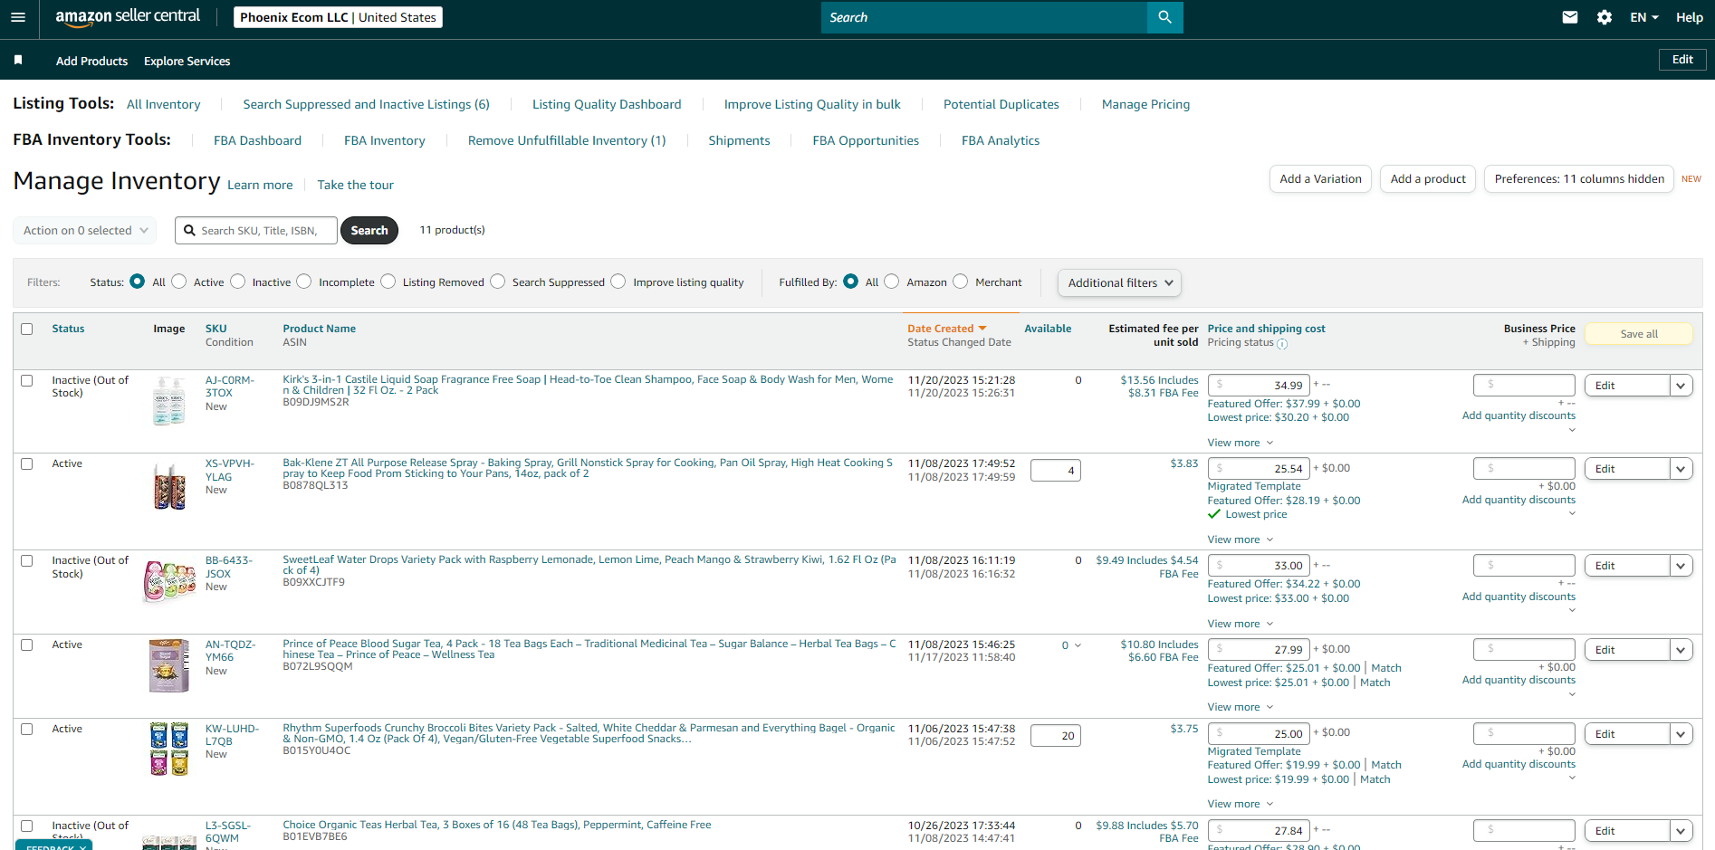Open the messages envelope icon
Image resolution: width=1715 pixels, height=850 pixels.
point(1570,17)
